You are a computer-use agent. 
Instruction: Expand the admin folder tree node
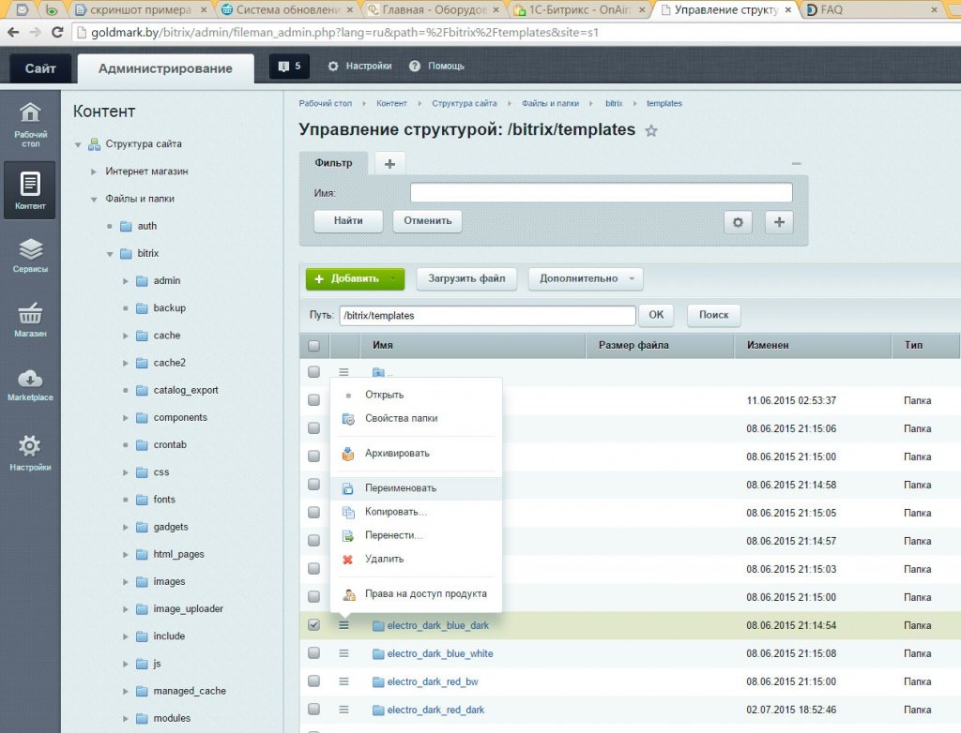[x=126, y=281]
